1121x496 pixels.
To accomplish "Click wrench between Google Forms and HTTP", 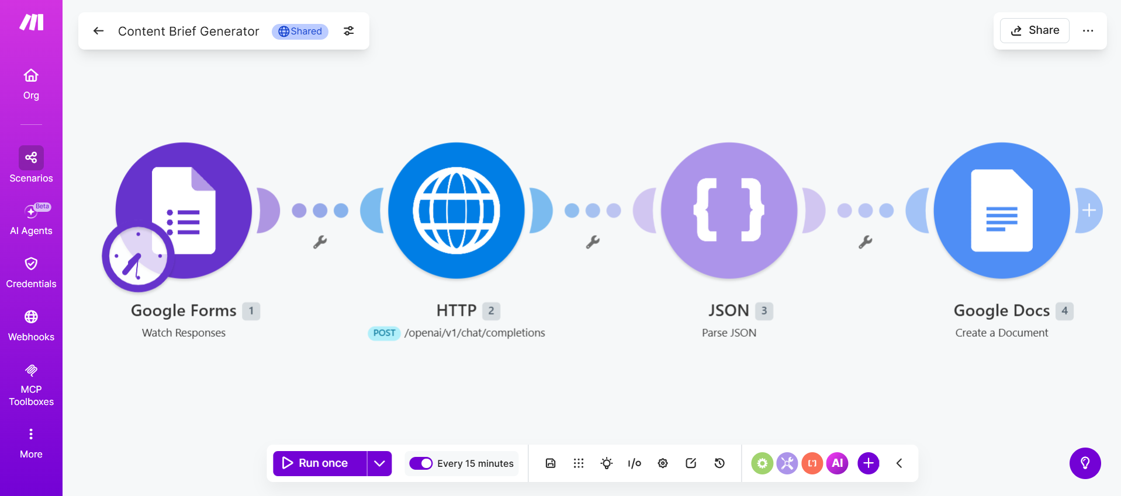I will [320, 242].
